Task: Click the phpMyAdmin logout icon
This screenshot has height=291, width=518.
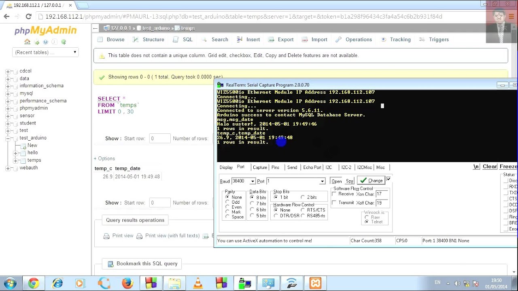Action: (x=37, y=42)
